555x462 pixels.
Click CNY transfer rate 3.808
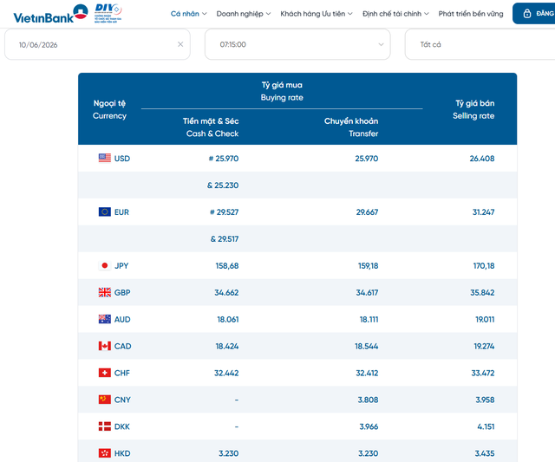[368, 400]
